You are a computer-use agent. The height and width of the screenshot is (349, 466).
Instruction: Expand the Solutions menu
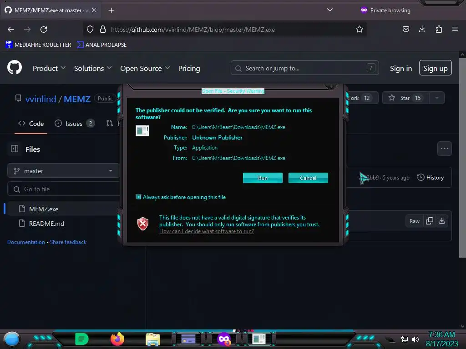[x=93, y=68]
